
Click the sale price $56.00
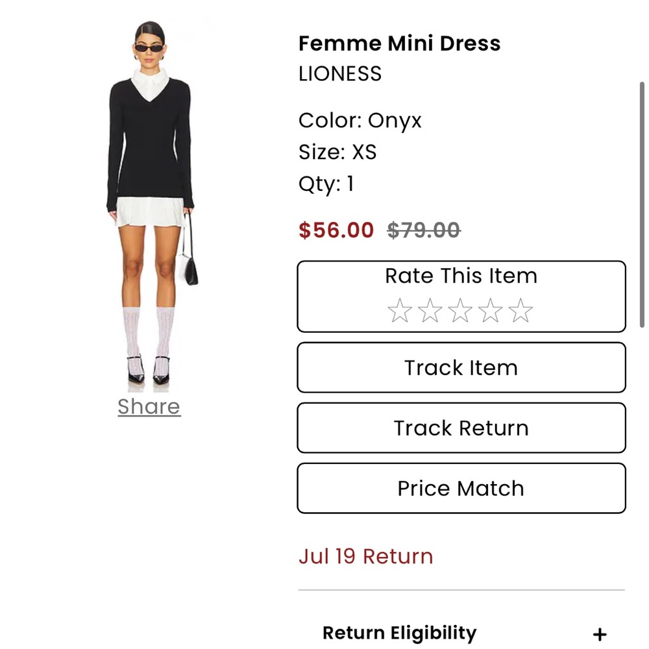(x=335, y=230)
